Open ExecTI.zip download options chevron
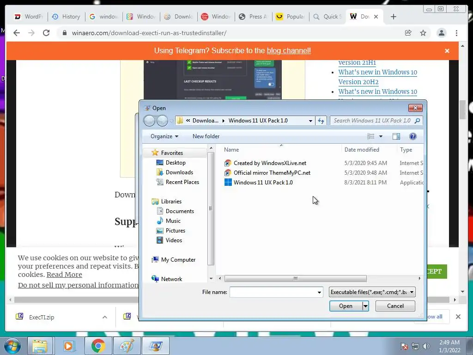This screenshot has width=473, height=355. pyautogui.click(x=105, y=317)
